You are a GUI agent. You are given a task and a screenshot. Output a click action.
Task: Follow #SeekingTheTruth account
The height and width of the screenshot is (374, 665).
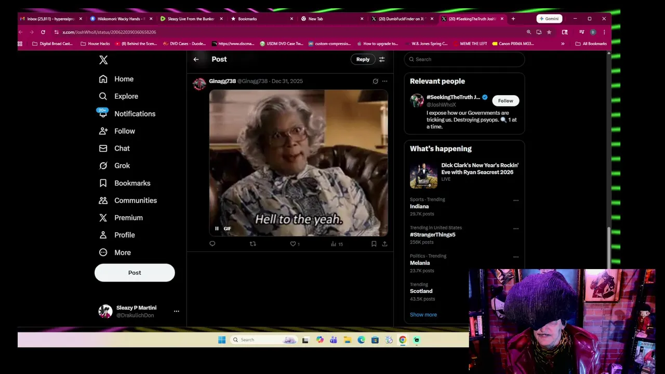(x=506, y=101)
